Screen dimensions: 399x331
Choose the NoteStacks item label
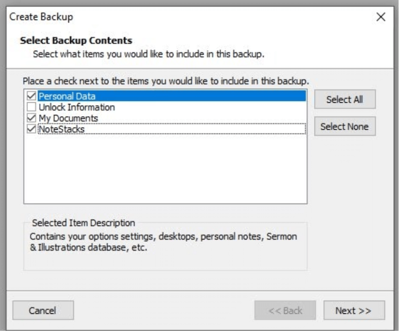pyautogui.click(x=62, y=129)
